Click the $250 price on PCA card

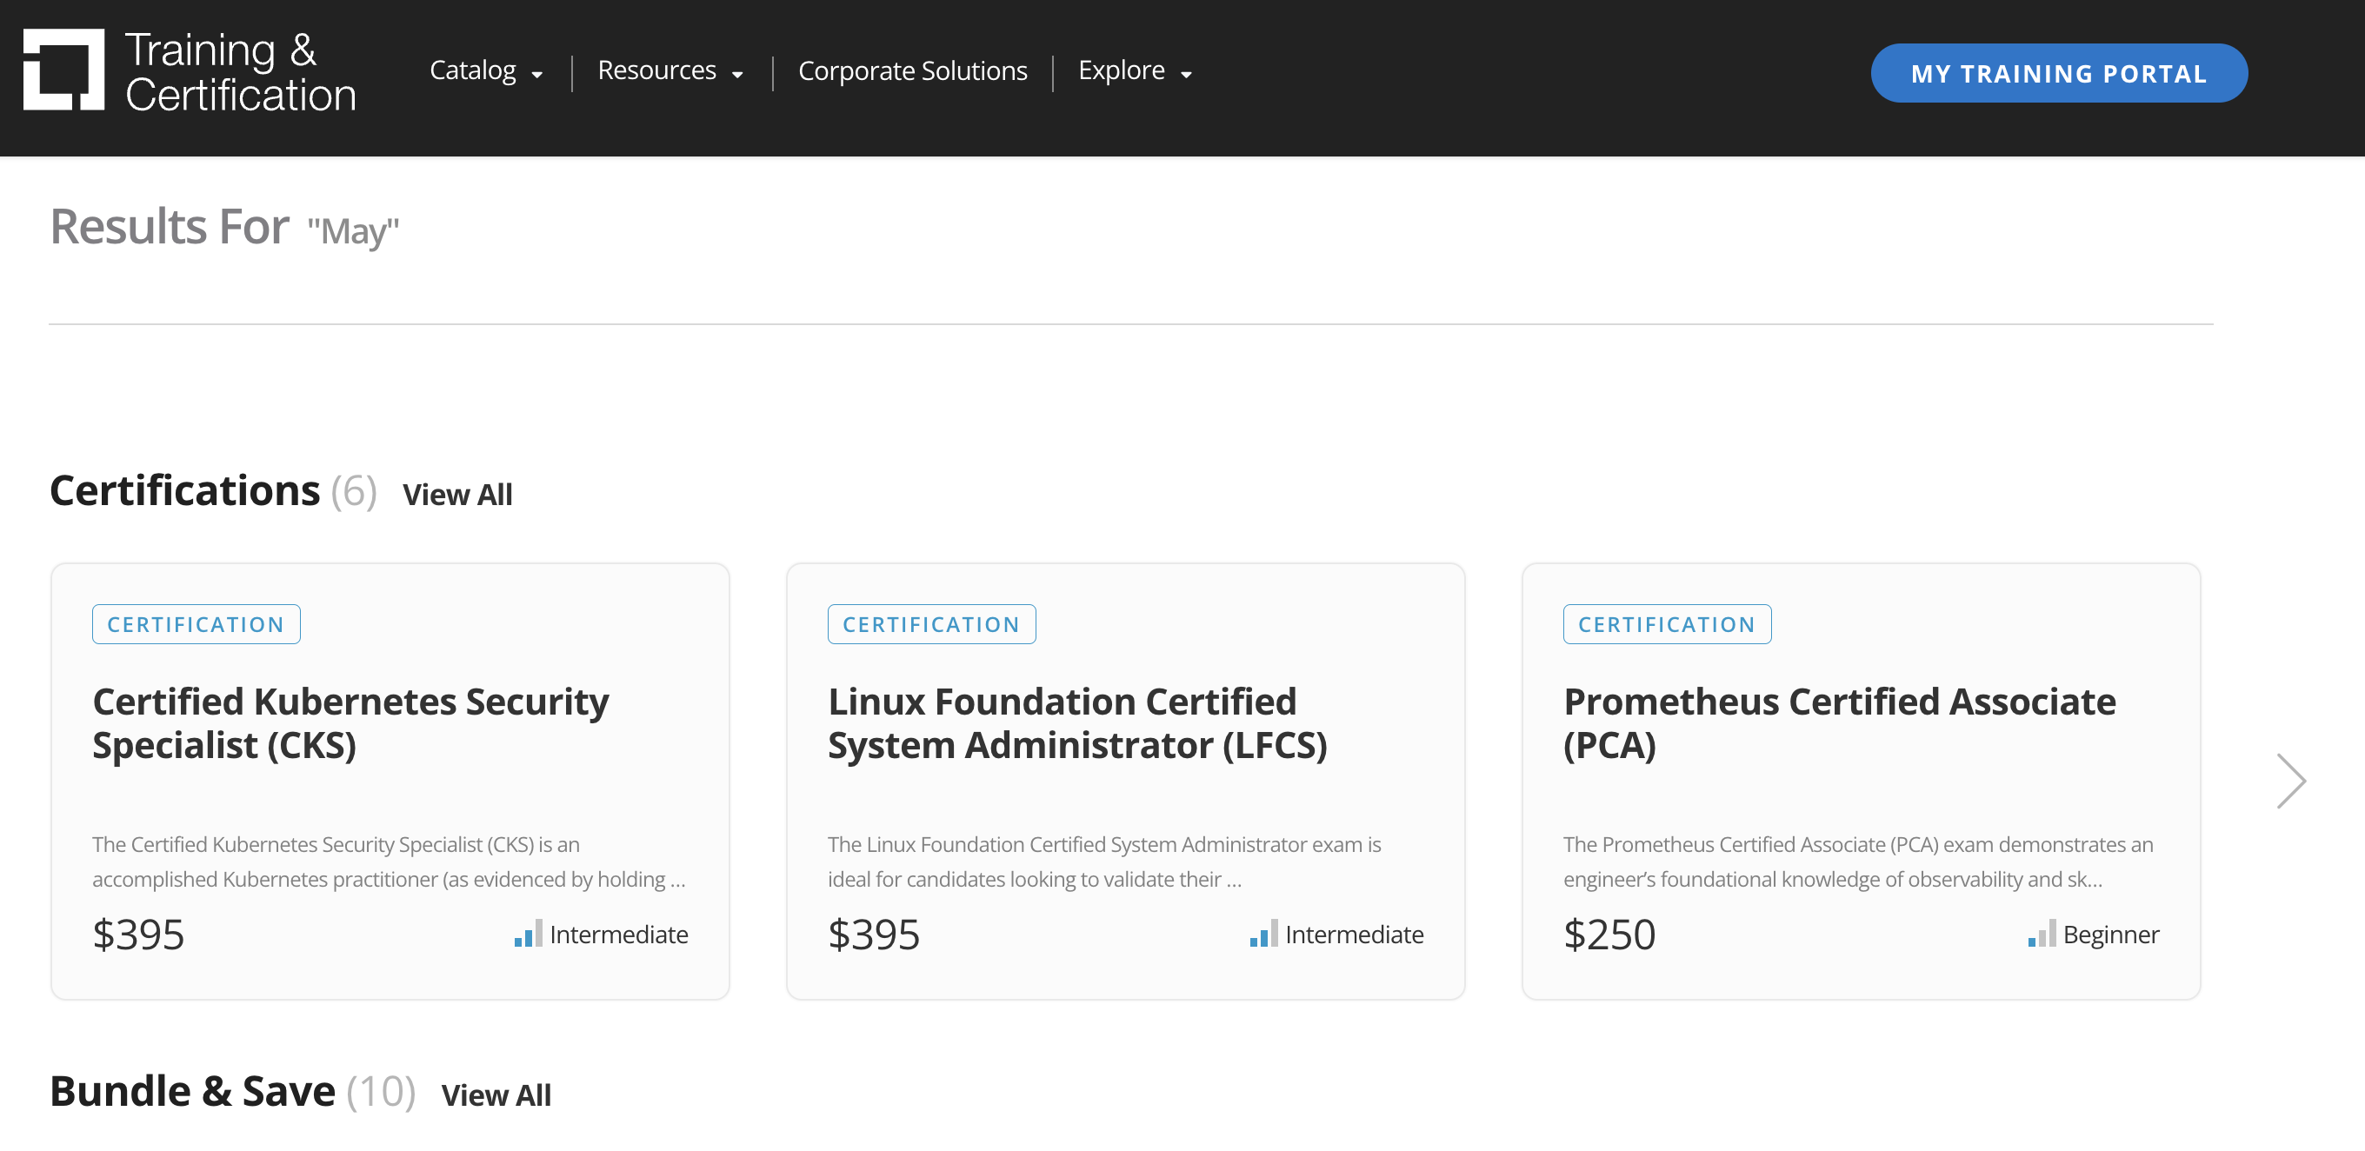point(1609,935)
